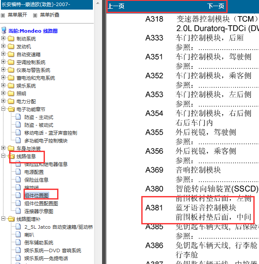
Task: Click the A369 音响控制模块 row
Action: [x=183, y=170]
